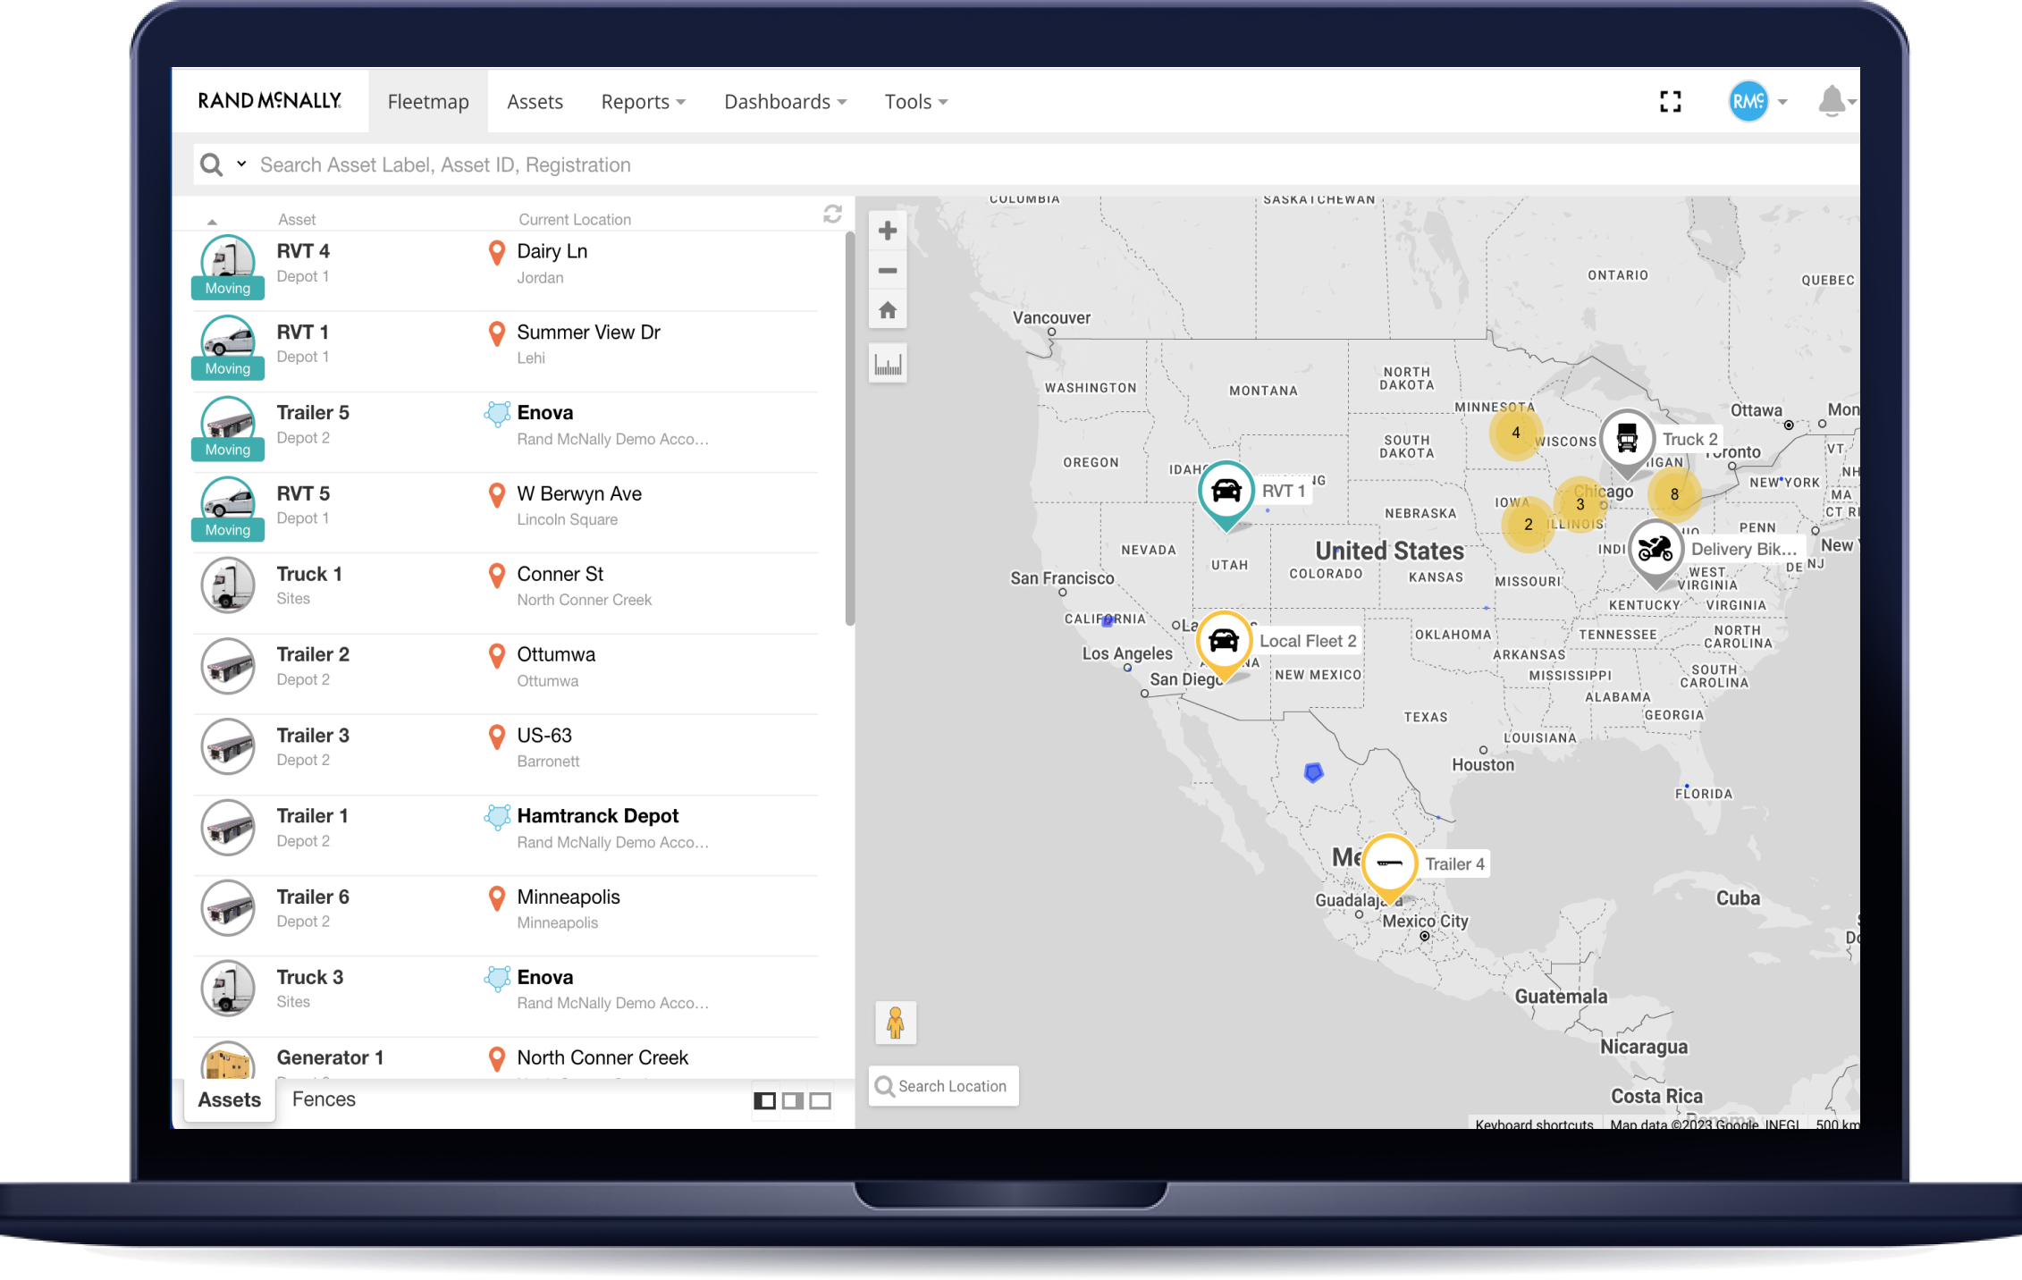Open the Fleetmap tab

[428, 101]
